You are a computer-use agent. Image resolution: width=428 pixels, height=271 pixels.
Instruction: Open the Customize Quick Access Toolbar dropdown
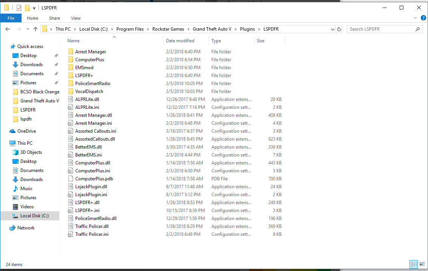pyautogui.click(x=34, y=8)
